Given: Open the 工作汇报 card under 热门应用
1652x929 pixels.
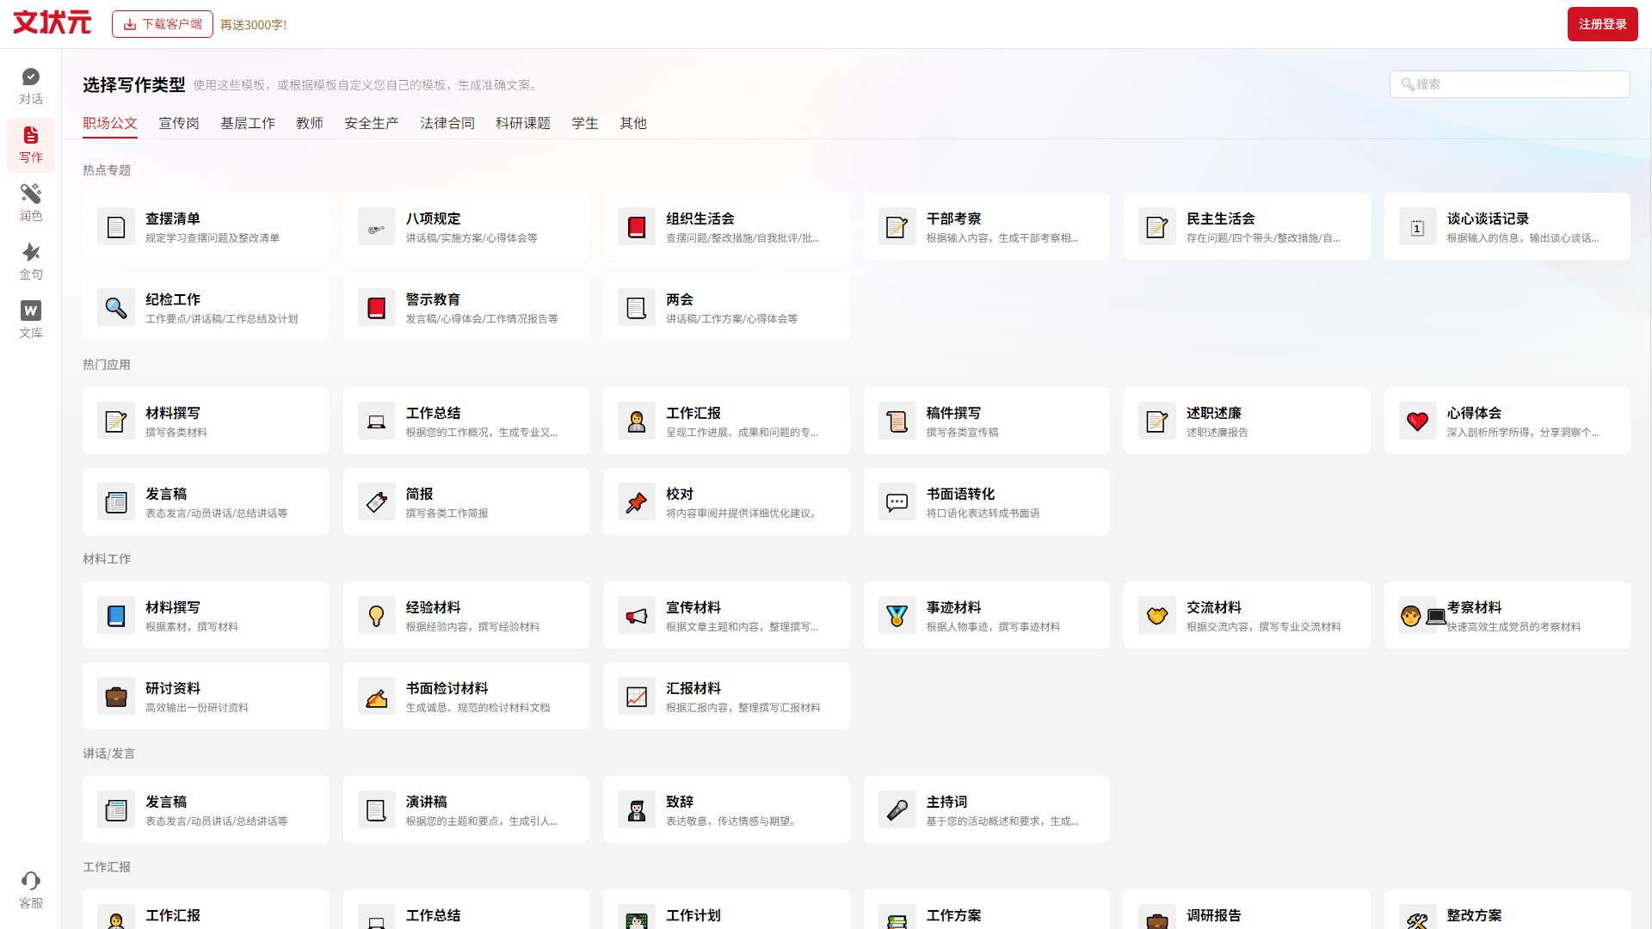Looking at the screenshot, I should click(726, 421).
